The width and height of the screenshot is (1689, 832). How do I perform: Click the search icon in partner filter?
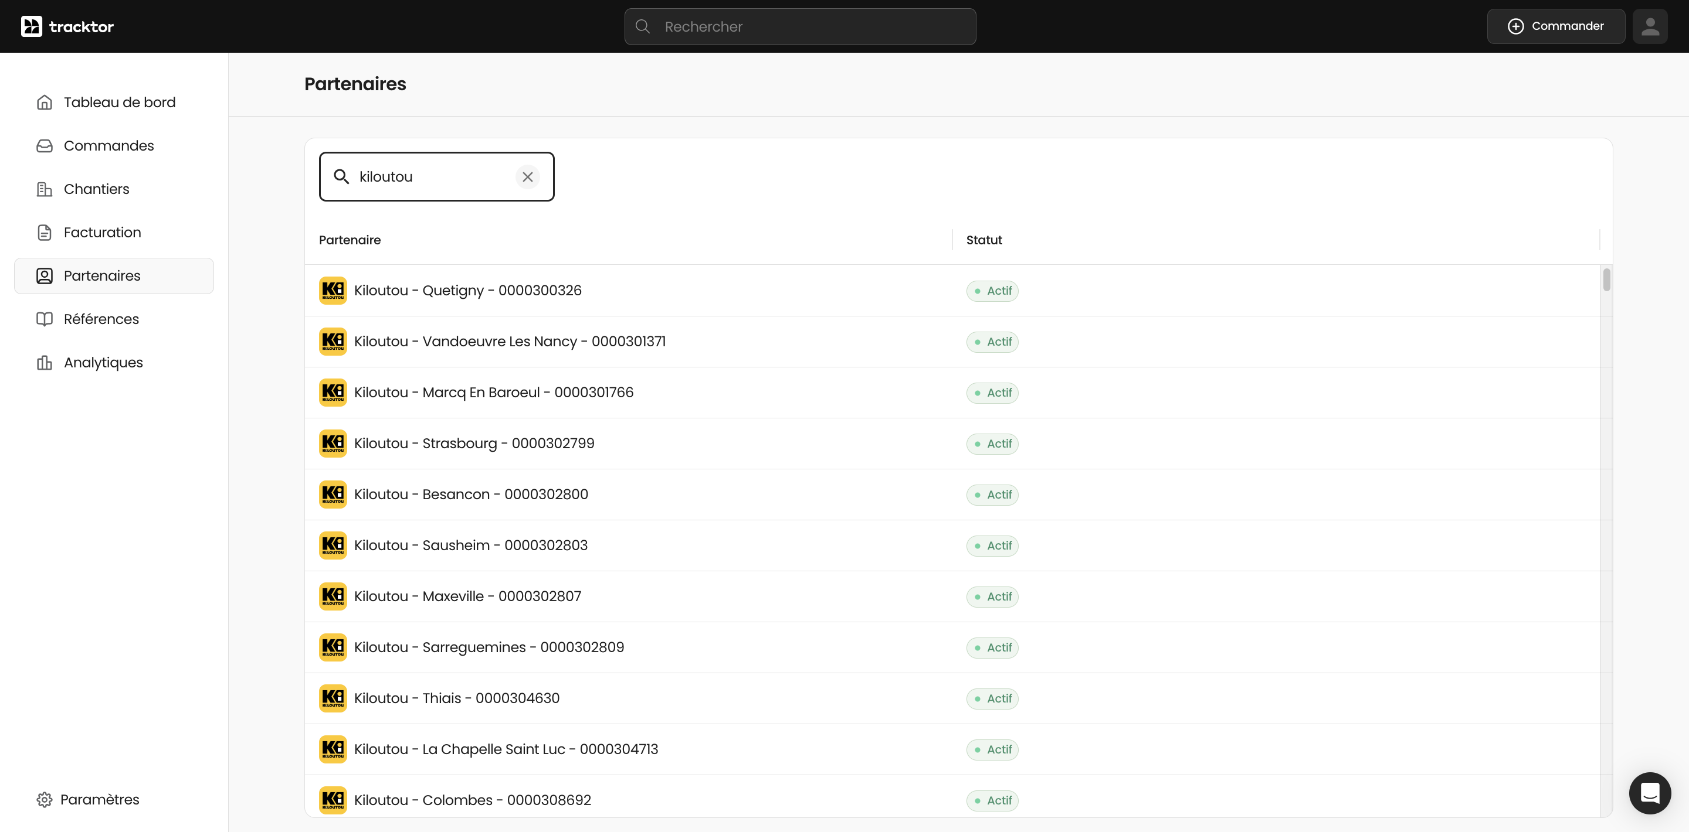[x=341, y=177]
